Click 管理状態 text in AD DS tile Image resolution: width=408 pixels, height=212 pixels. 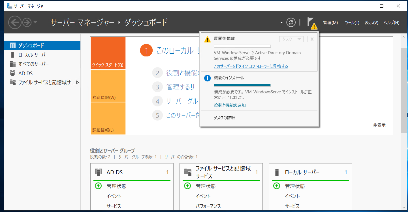(x=117, y=186)
